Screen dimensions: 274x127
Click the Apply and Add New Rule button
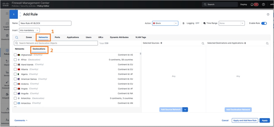[x=245, y=120]
